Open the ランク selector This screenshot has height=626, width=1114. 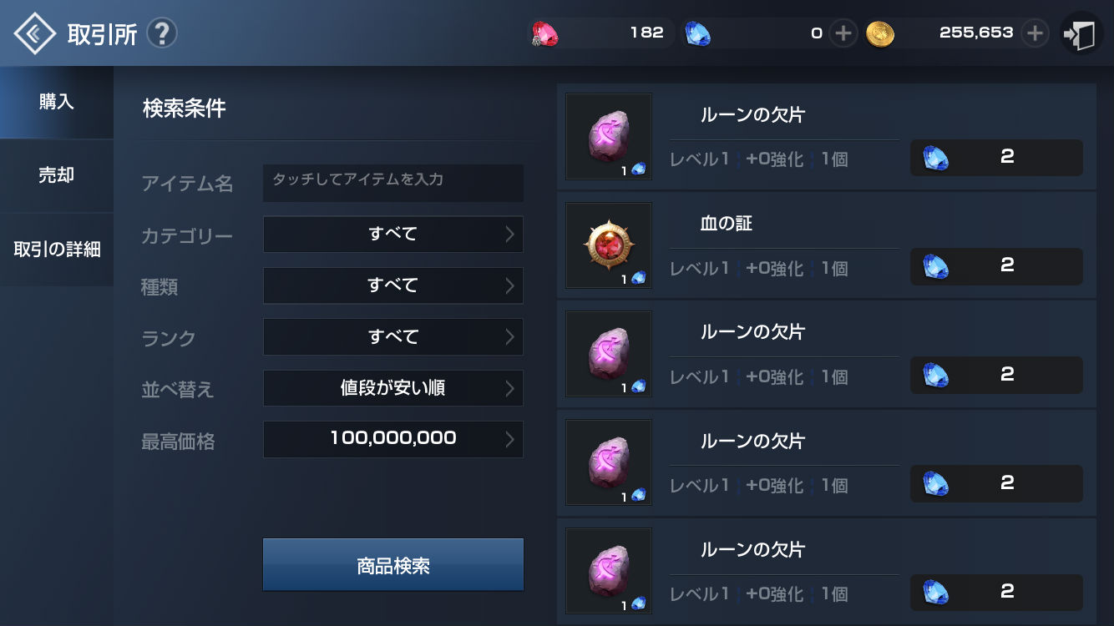click(x=393, y=337)
